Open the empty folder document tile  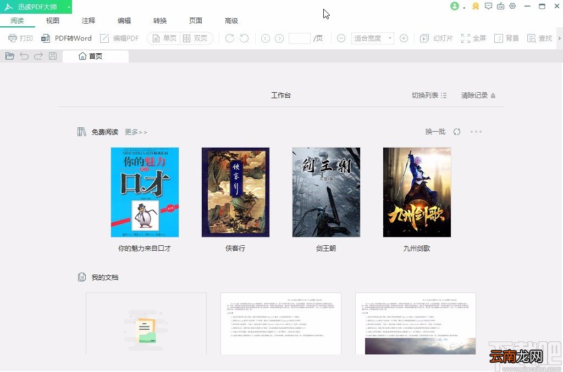(146, 324)
